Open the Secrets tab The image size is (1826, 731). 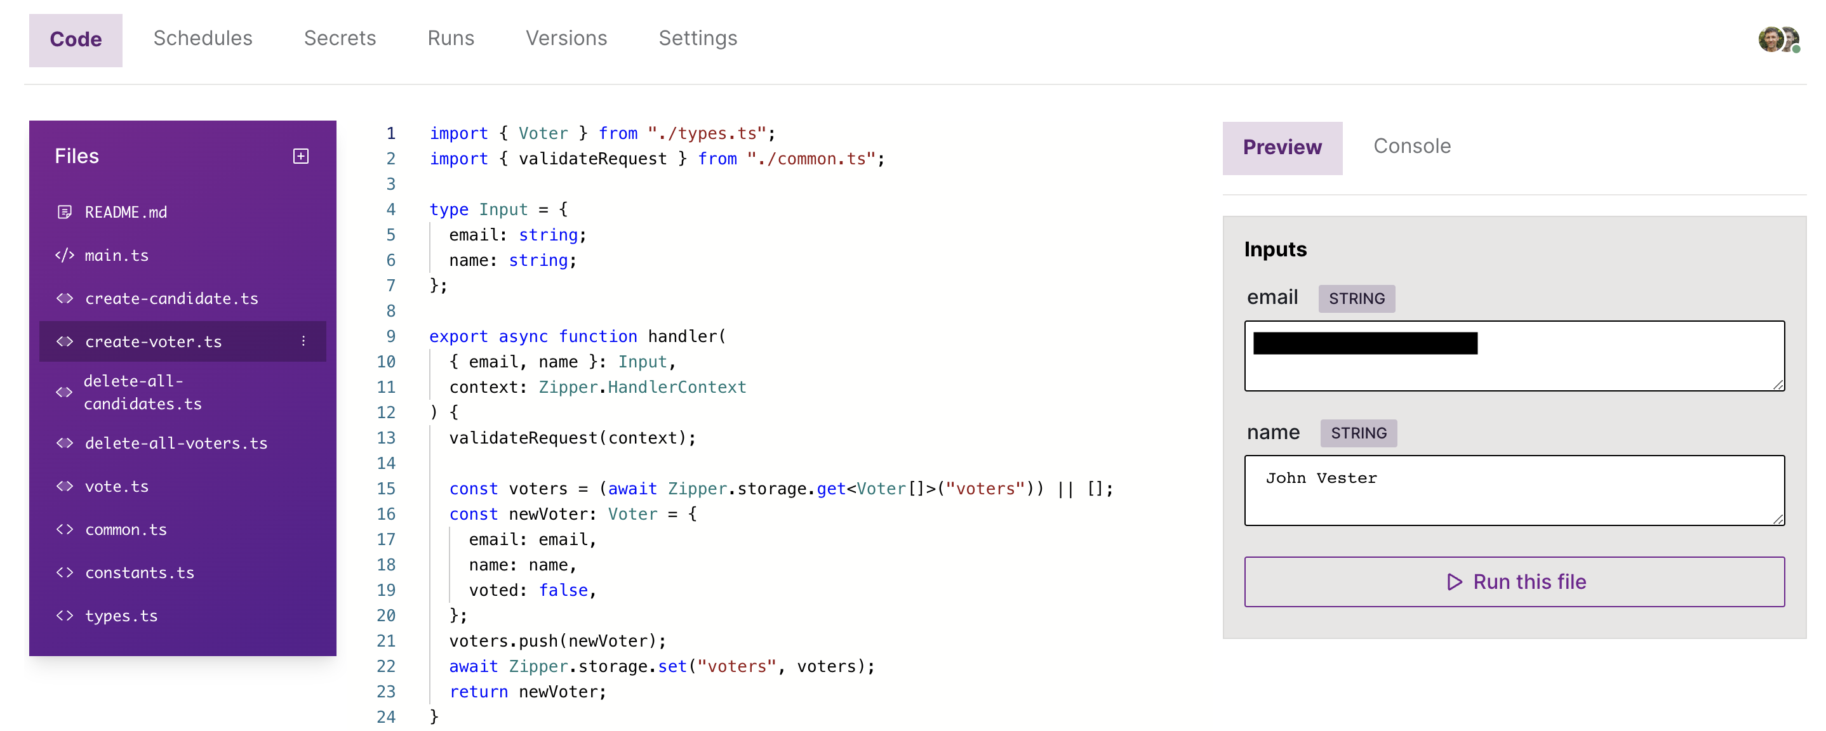[340, 38]
